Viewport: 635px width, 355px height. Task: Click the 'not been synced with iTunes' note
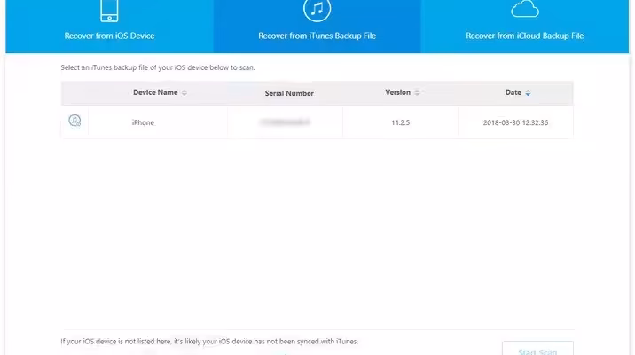(x=209, y=341)
